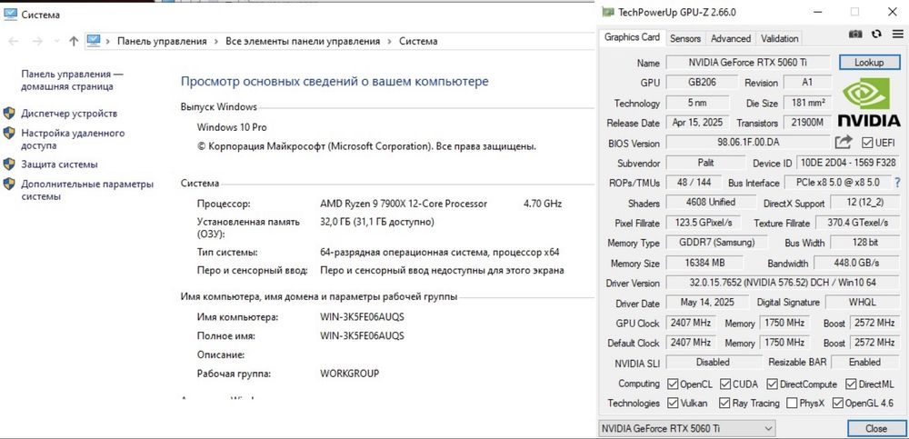Open Настройка удаленного доступа link
909x439 pixels.
[x=73, y=139]
